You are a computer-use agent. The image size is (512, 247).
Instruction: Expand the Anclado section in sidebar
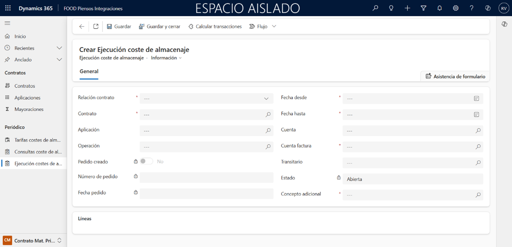(x=59, y=59)
